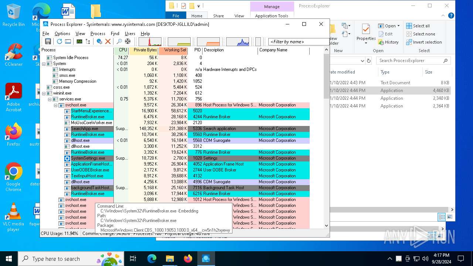Screen dimensions: 473x266
Task: Open the Process menu
Action: point(98,33)
